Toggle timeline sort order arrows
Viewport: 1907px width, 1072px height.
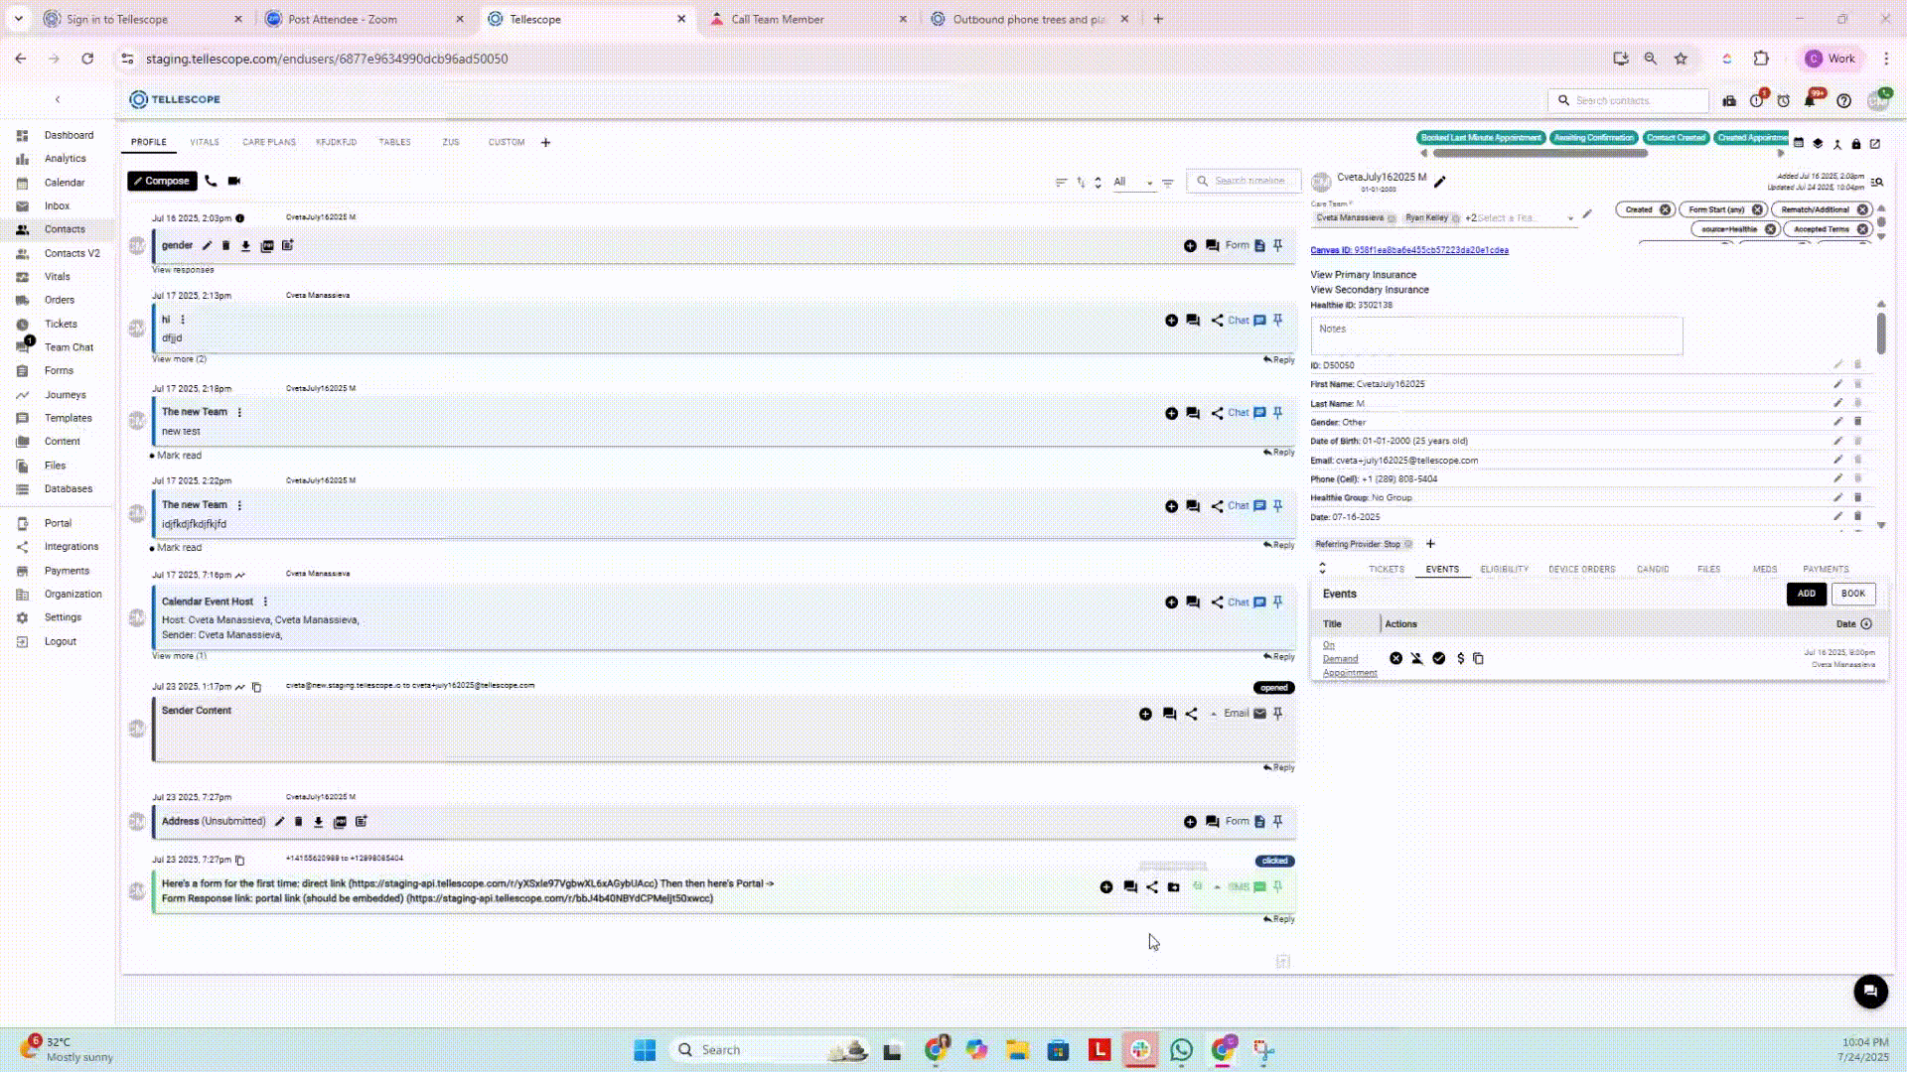pyautogui.click(x=1081, y=183)
